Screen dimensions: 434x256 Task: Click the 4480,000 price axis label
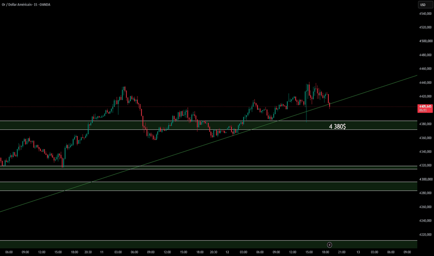[x=425, y=55]
